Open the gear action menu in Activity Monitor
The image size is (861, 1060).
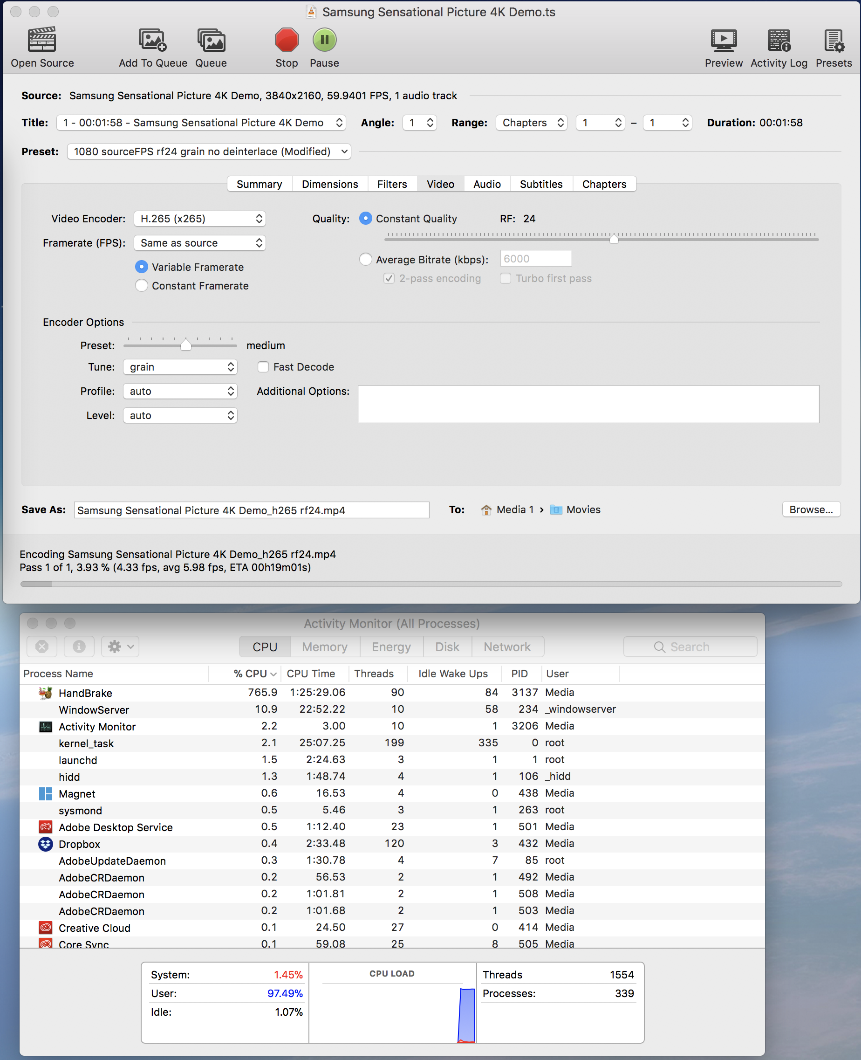click(120, 647)
